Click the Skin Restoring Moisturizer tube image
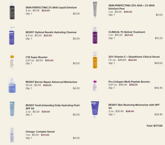The width and height of the screenshot is (165, 145). click(95, 109)
